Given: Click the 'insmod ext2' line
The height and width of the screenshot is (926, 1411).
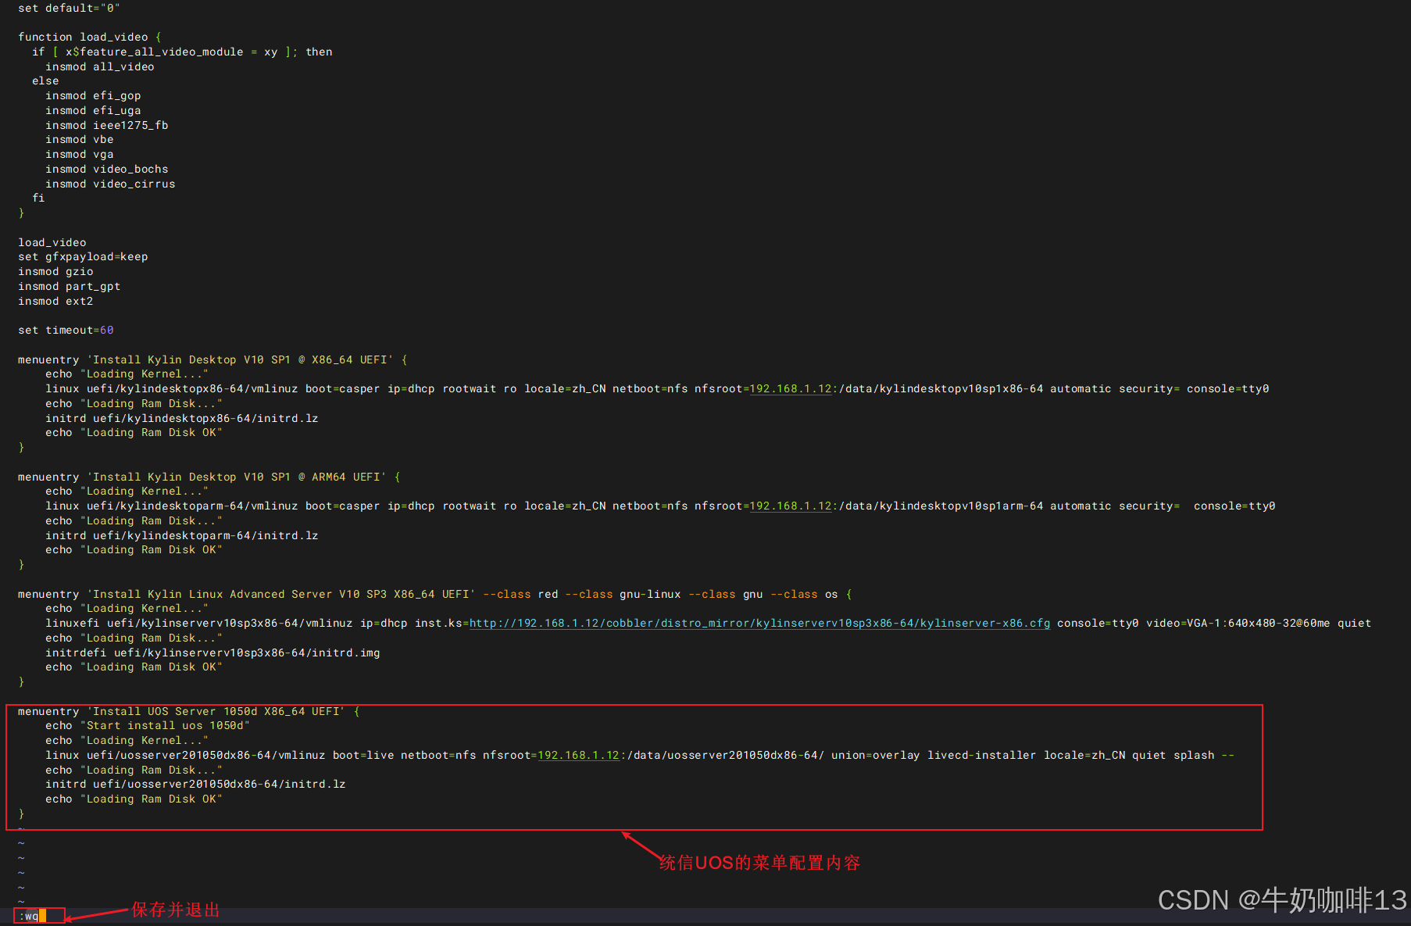Looking at the screenshot, I should 55,301.
